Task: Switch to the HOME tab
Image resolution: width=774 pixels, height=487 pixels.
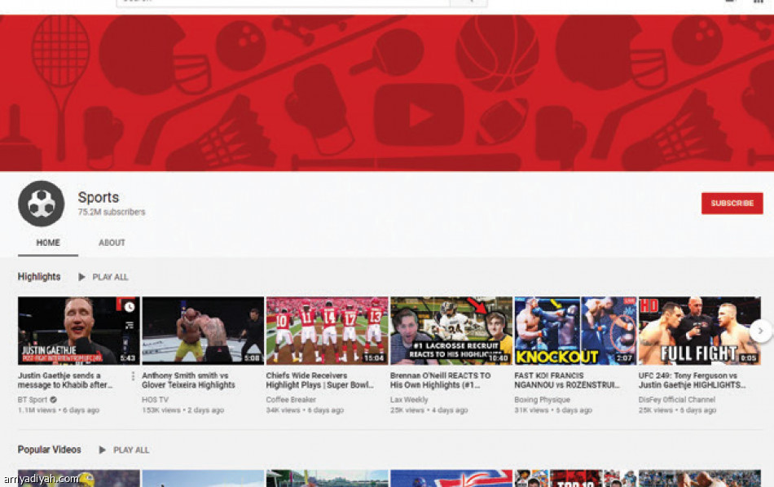Action: coord(48,243)
